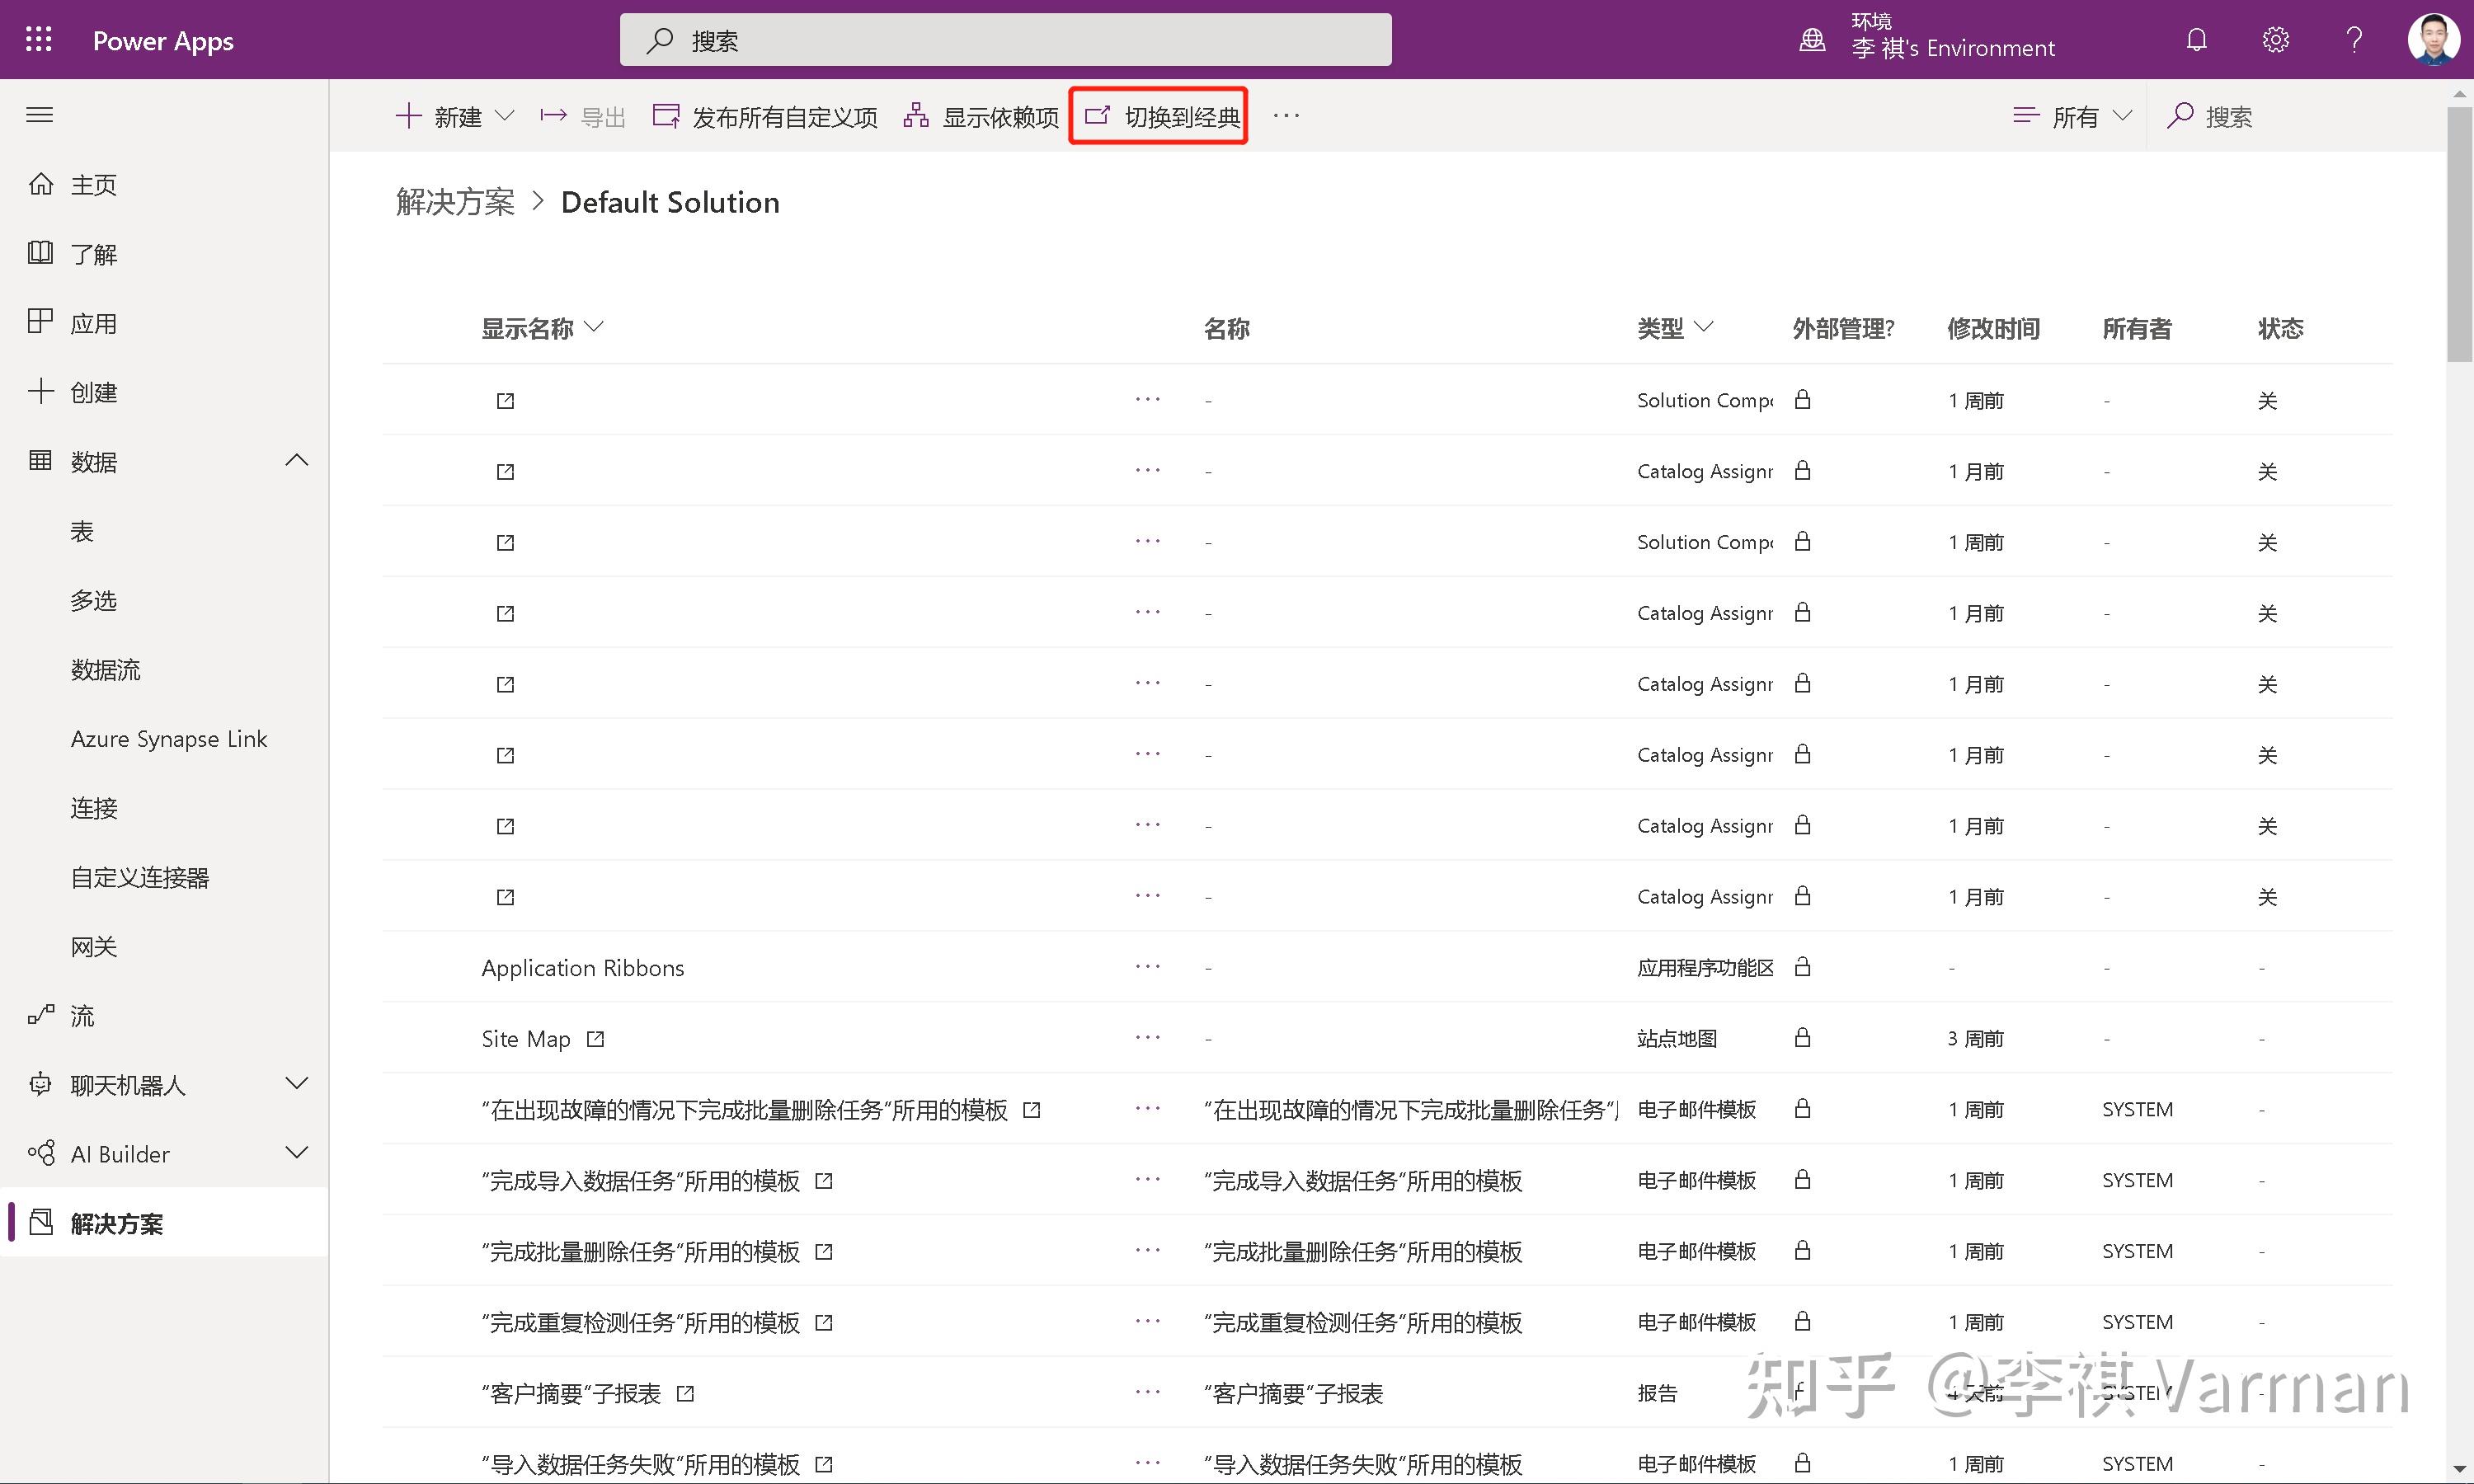Expand the 聊天机器人 navigation section
2474x1484 pixels.
pyautogui.click(x=296, y=1084)
